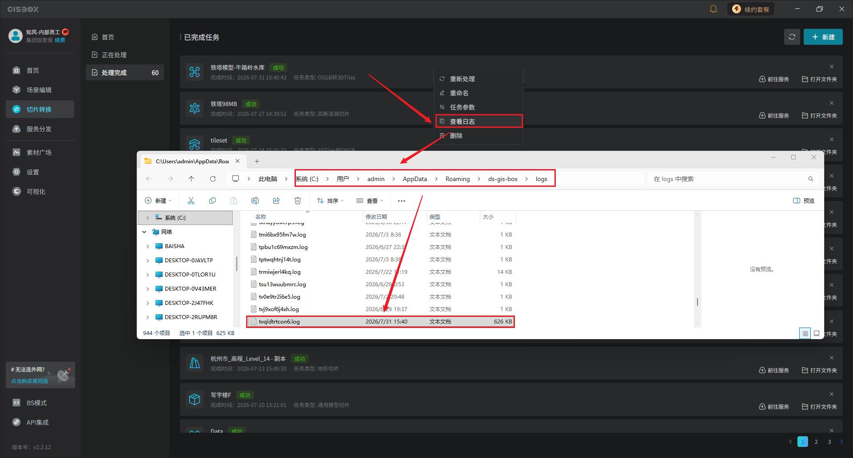Click the Explorer share icon
Image resolution: width=853 pixels, height=458 pixels.
[x=276, y=201]
